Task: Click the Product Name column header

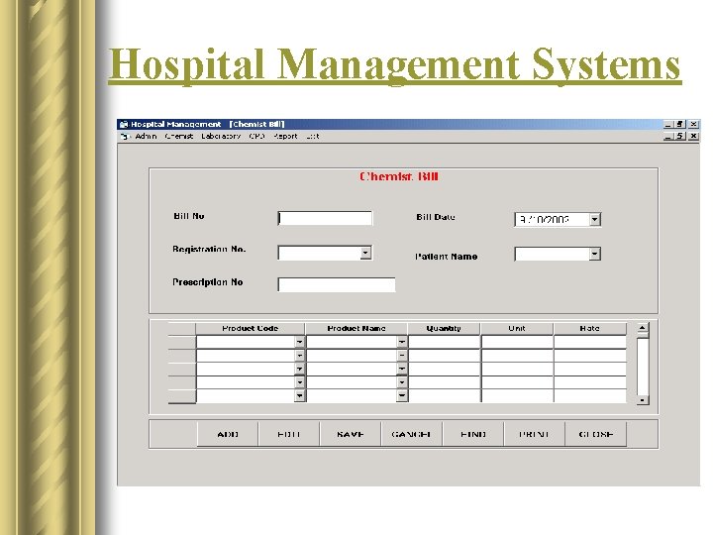Action: coord(356,329)
